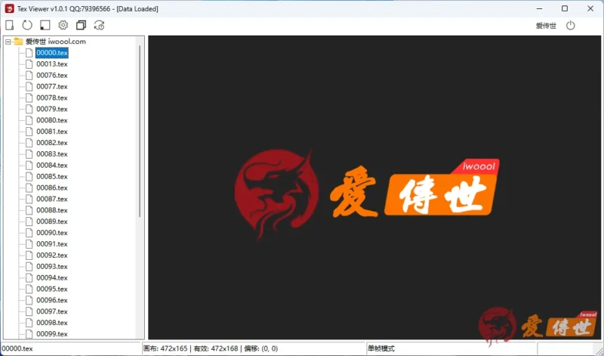The width and height of the screenshot is (604, 356).
Task: Click the power icon at top right
Action: click(x=571, y=26)
